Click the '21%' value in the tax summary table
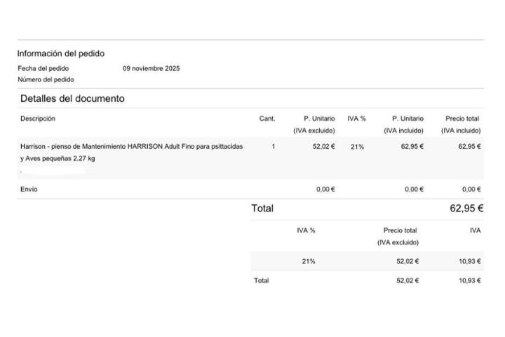505x337 pixels. tap(309, 261)
